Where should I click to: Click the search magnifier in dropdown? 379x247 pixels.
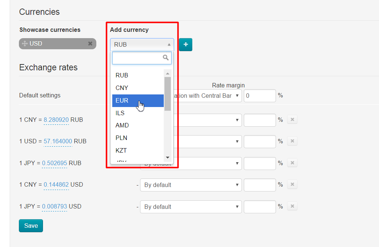pos(166,57)
